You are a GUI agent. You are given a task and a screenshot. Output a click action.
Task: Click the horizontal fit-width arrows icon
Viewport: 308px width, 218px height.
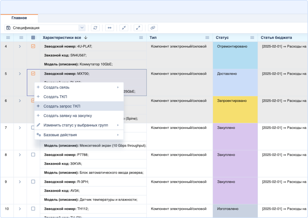(110, 28)
